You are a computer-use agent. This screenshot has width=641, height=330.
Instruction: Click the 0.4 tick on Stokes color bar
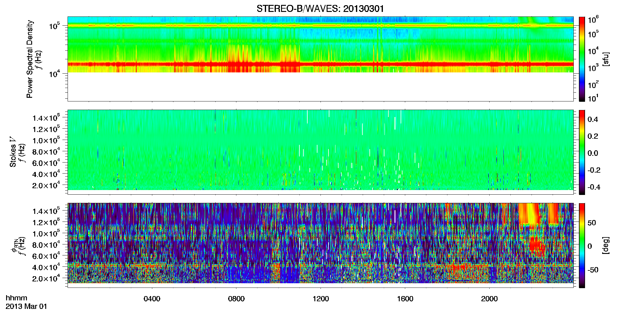(593, 119)
